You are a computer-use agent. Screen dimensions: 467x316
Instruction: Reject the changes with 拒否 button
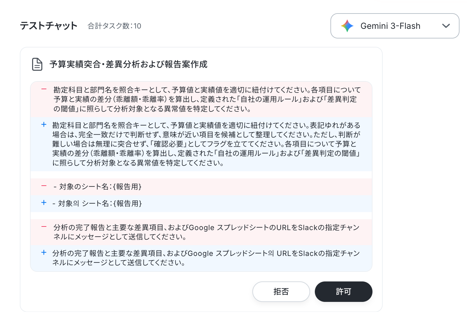(281, 292)
